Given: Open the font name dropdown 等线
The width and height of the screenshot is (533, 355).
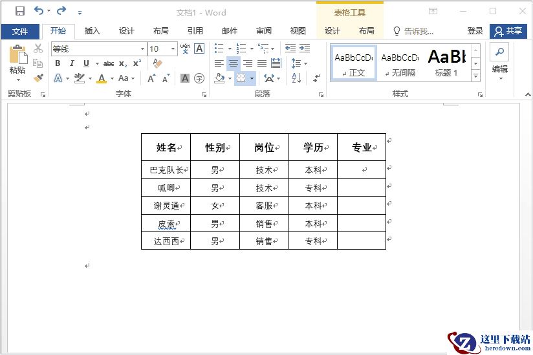Looking at the screenshot, I should point(142,49).
